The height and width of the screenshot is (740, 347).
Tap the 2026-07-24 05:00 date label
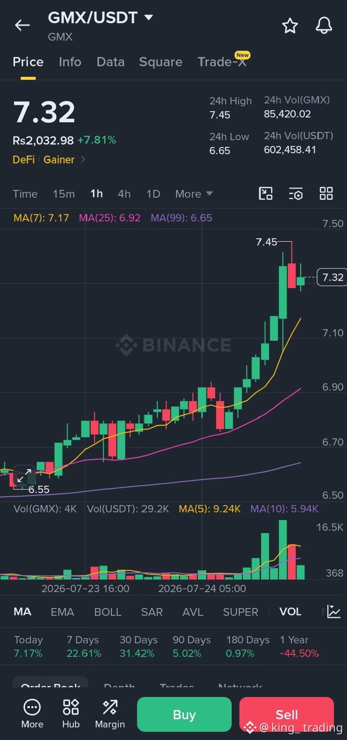pyautogui.click(x=202, y=589)
